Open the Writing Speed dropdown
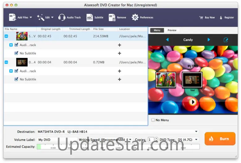The width and height of the screenshot is (241, 163). 117,139
